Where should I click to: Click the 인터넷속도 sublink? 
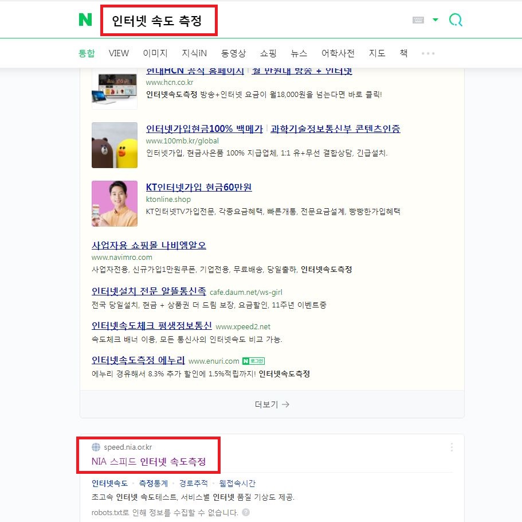(x=109, y=484)
